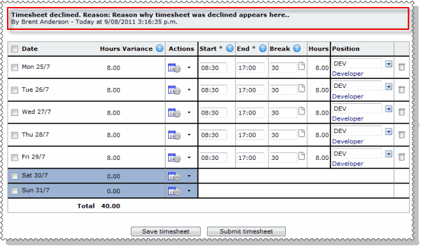This screenshot has height=251, width=425.
Task: Click the Break column info icon
Action: 297,48
